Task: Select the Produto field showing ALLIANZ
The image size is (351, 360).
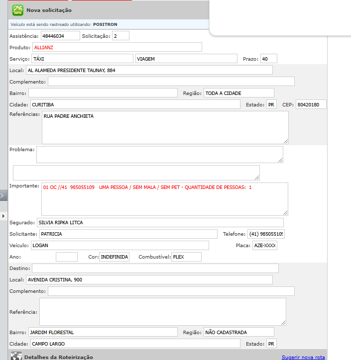Action: tap(117, 47)
